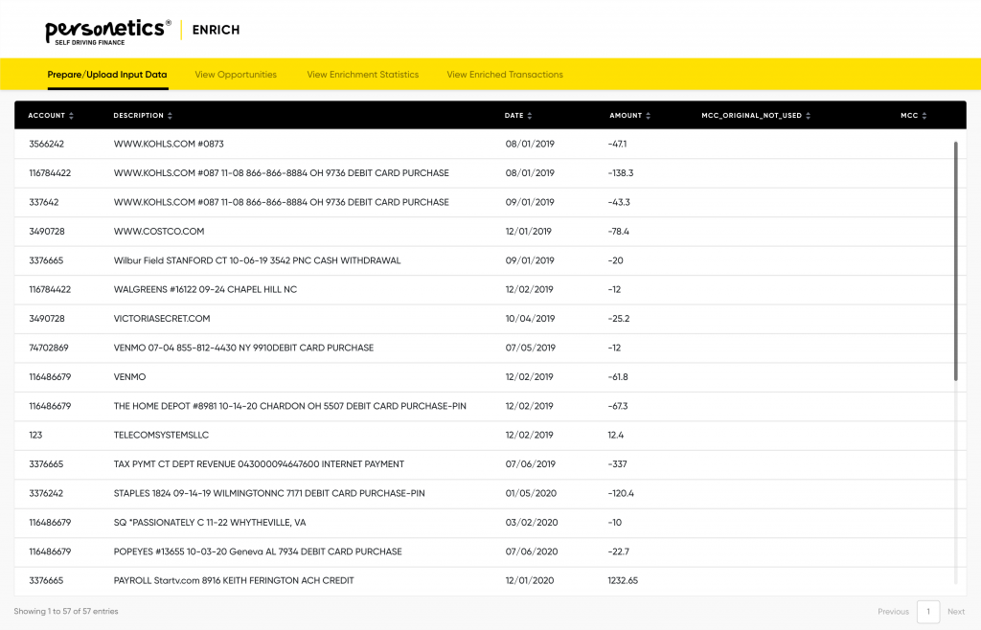The height and width of the screenshot is (630, 981).
Task: Click the Next pagination button
Action: (956, 612)
